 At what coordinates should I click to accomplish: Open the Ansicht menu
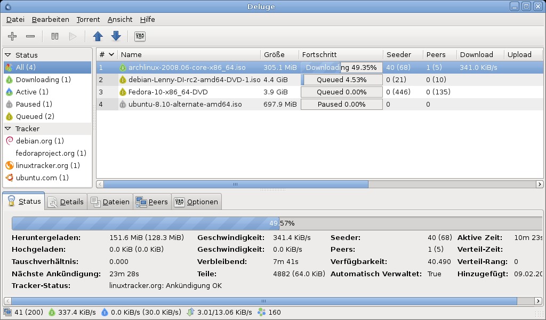[x=120, y=20]
